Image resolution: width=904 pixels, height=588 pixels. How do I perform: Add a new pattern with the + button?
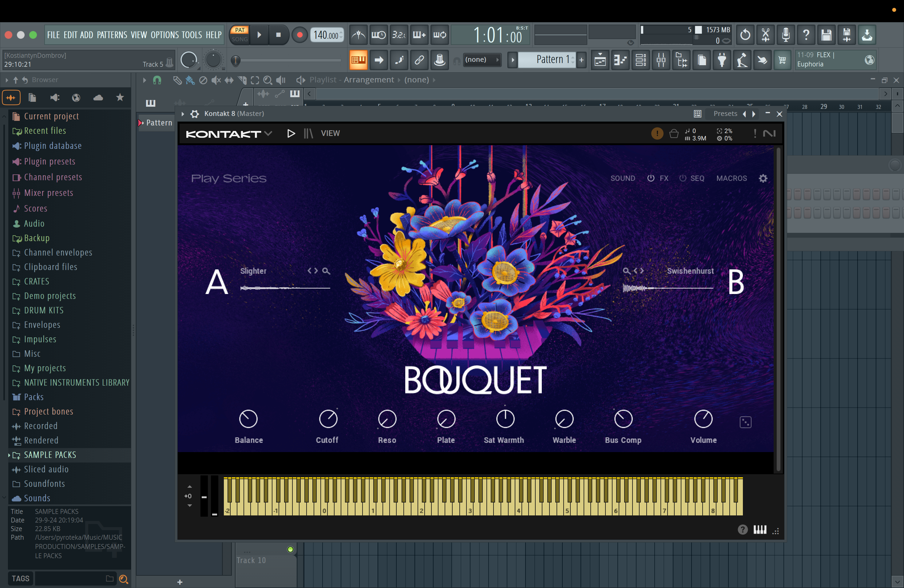tap(581, 60)
